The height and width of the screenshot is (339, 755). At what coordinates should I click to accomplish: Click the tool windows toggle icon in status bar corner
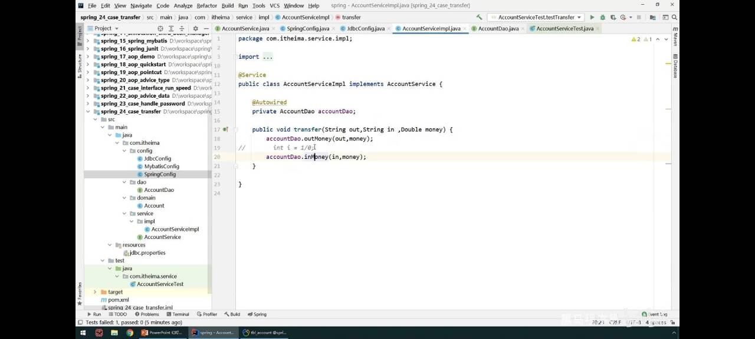(80, 323)
